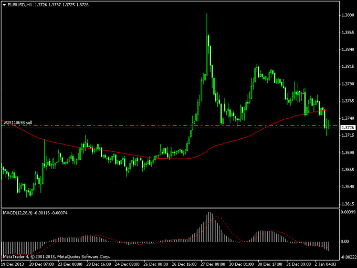This screenshot has height=268, width=357.
Task: Click the -0.00221 value on MACD scale
Action: coord(348,256)
